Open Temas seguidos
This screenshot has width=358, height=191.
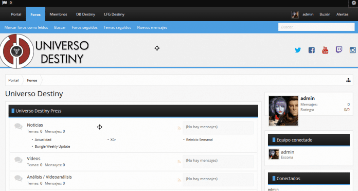[x=117, y=27]
